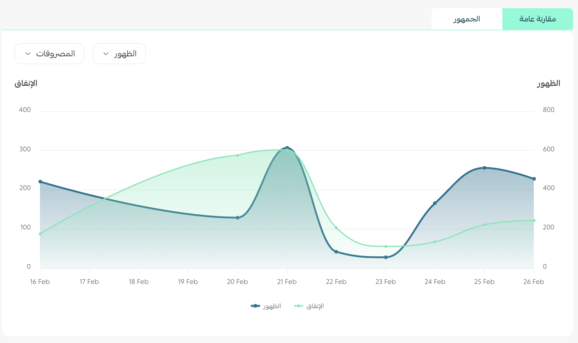Click the green الإنفاق legend marker
578x343 pixels.
tap(298, 306)
